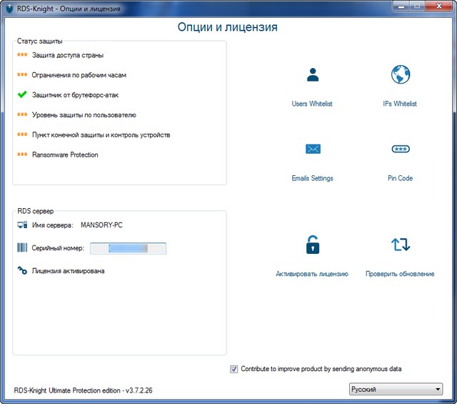Click Лицензия активирована text
The width and height of the screenshot is (457, 404).
click(x=68, y=271)
